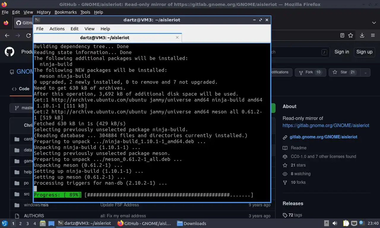The width and height of the screenshot is (380, 228).
Task: Switch to workspace 2
Action: click(x=20, y=224)
